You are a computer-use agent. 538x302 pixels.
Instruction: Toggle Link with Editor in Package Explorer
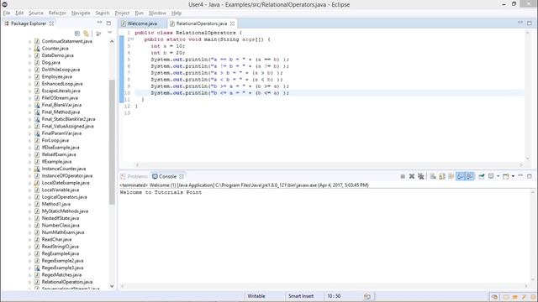86,34
